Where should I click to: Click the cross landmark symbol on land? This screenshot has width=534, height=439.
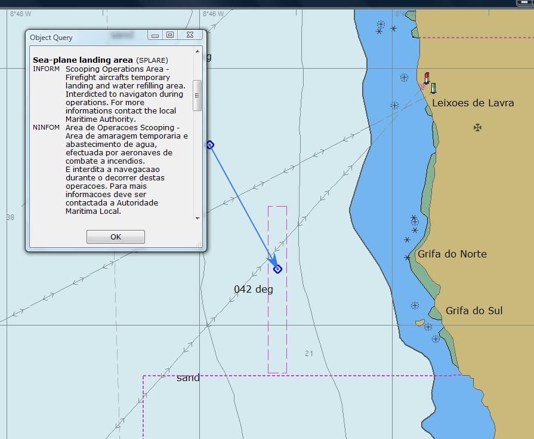477,127
